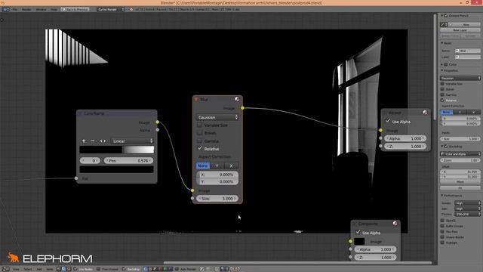Image resolution: width=483 pixels, height=272 pixels.
Task: Click the Fit button in the Backdrop panel
Action: tap(460, 188)
